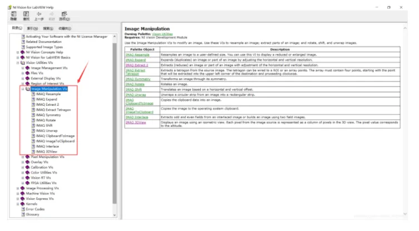Expand the NI Vision for LabVIEW Basics node
Screen dimensions: 419x231
(18, 57)
